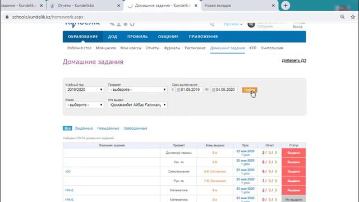Open the ПРИЛОЖЕНИЯ main menu
Viewport: 359px width, 202px height.
(203, 36)
